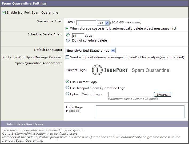189x144 pixels.
Task: Click the Administrative Users section header
Action: (x=94, y=124)
